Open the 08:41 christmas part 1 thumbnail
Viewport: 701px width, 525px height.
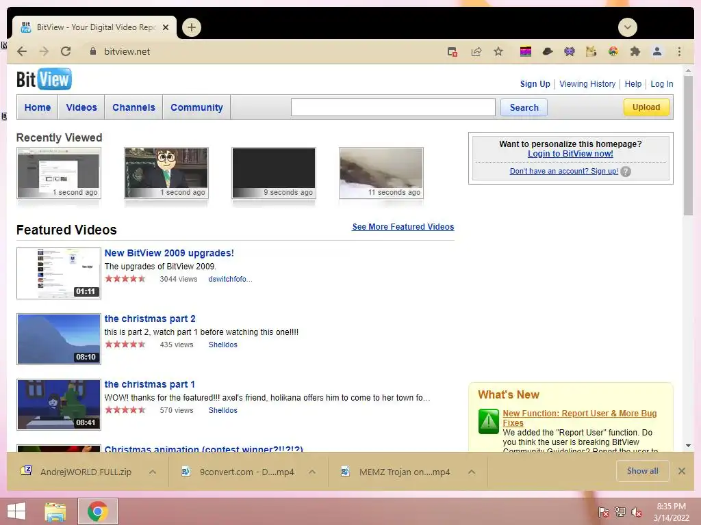pyautogui.click(x=59, y=405)
